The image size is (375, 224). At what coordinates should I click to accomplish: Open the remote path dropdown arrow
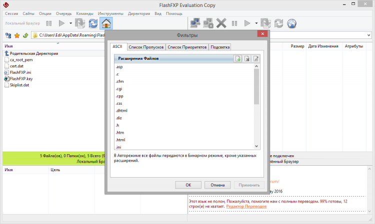368,35
